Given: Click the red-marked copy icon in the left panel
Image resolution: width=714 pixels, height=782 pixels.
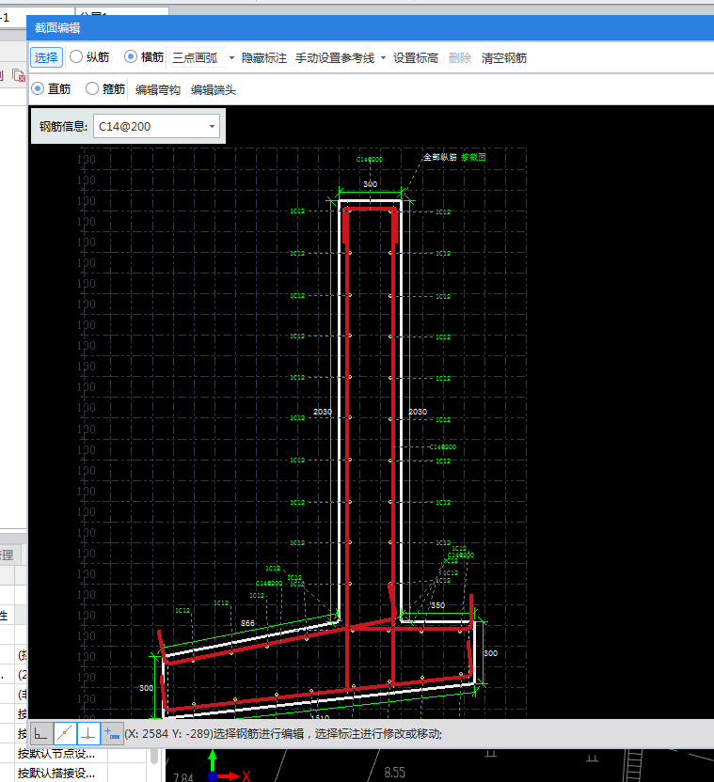Looking at the screenshot, I should pos(19,75).
